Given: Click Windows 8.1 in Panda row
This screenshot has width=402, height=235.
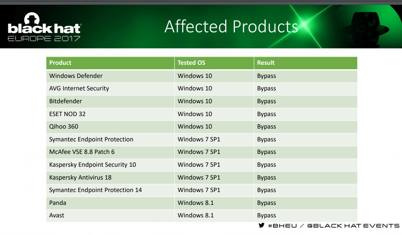Looking at the screenshot, I should click(x=196, y=203).
